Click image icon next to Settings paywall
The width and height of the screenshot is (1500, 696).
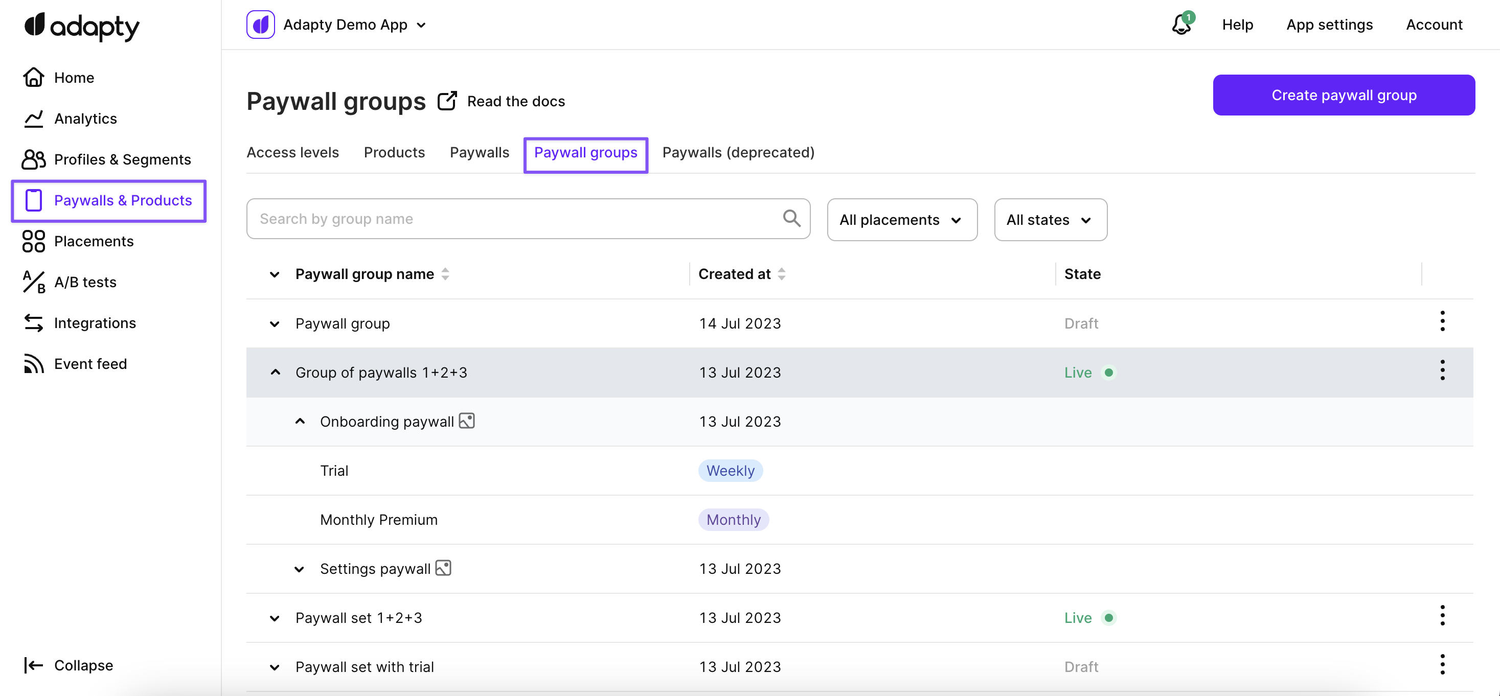pyautogui.click(x=443, y=568)
